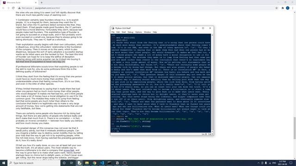Click the Col status indicator in IDLE
The height and width of the screenshot is (166, 296).
(x=210, y=134)
